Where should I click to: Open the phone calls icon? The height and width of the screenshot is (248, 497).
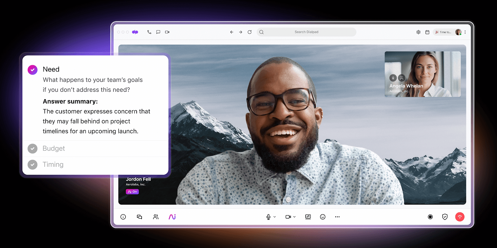(x=149, y=32)
